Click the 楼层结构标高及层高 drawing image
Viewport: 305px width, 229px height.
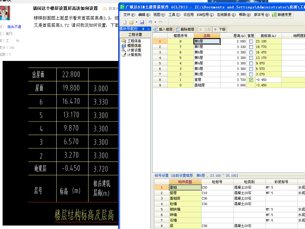[60, 143]
